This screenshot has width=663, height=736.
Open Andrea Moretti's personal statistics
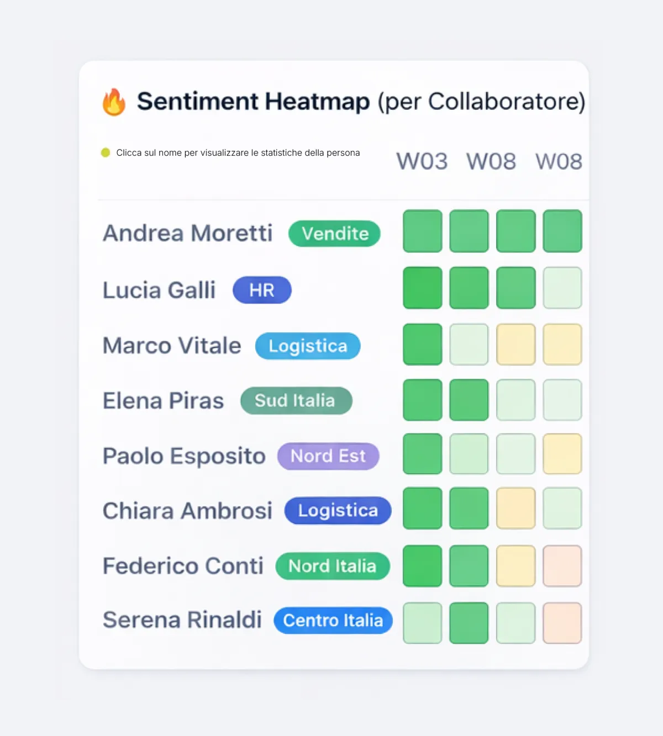187,233
